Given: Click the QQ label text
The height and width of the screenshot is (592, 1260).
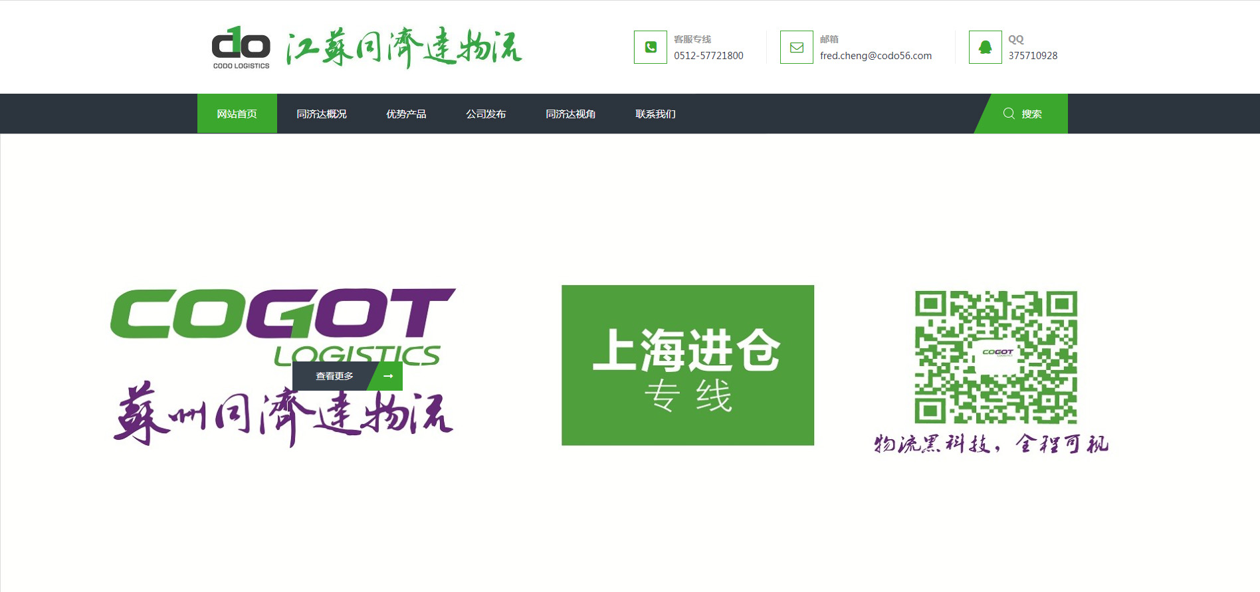Looking at the screenshot, I should point(1016,39).
